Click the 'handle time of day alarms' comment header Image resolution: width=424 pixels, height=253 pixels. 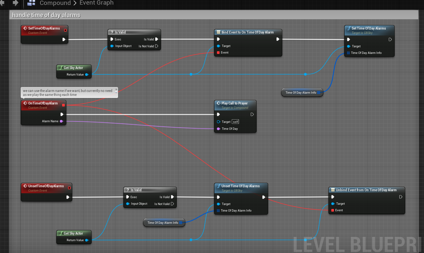click(x=46, y=15)
